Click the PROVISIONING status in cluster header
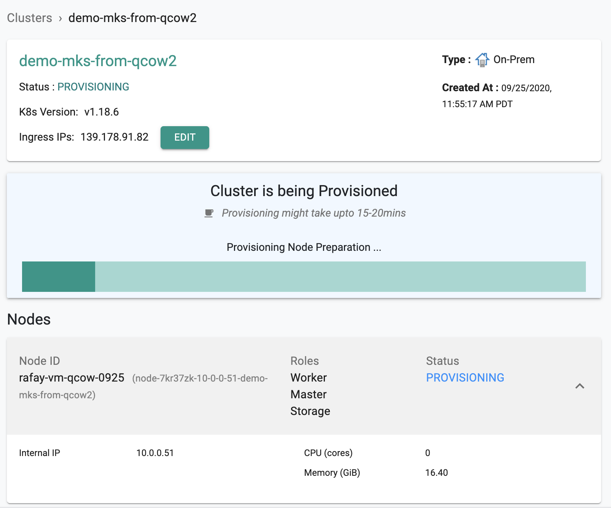This screenshot has height=510, width=611. (93, 87)
